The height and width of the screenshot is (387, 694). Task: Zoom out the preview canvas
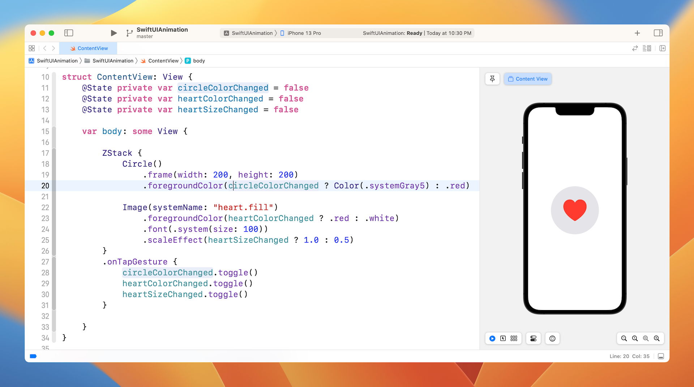point(624,339)
